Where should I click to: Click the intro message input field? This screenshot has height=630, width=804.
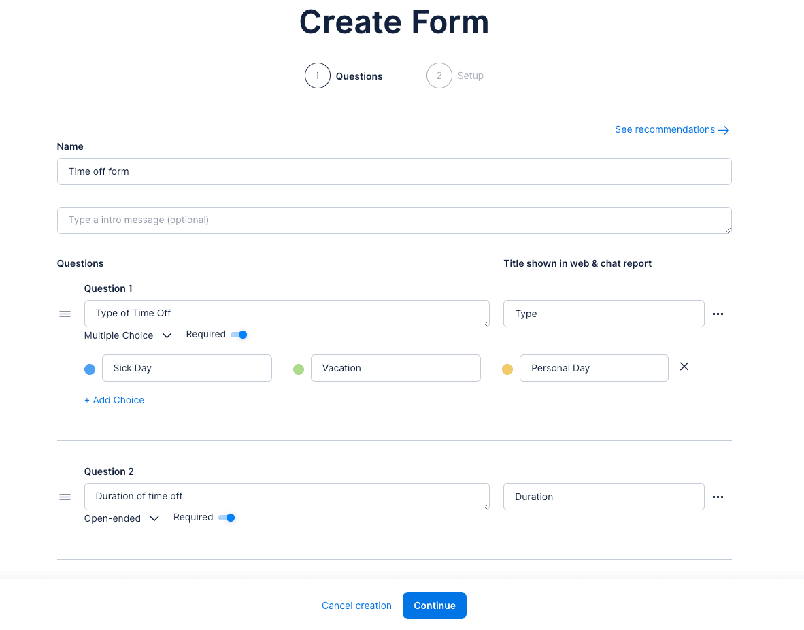coord(394,220)
